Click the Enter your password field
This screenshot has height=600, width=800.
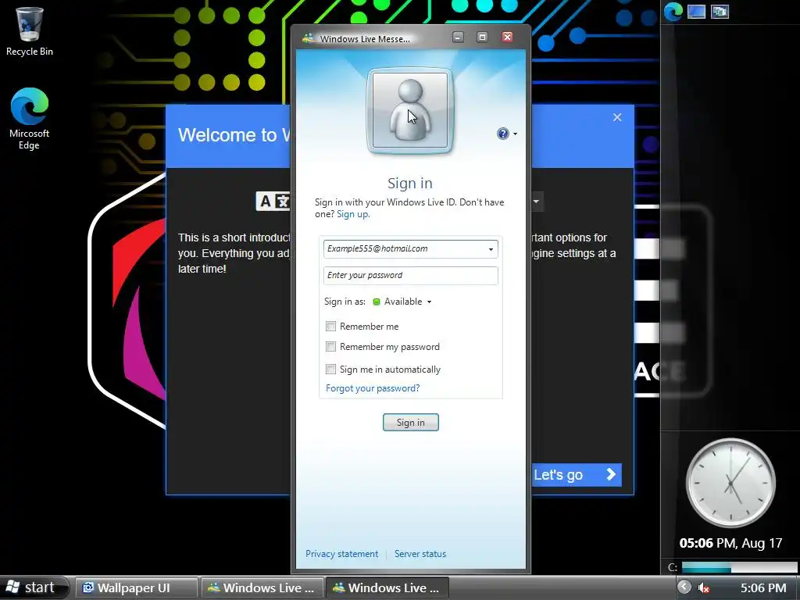tap(411, 276)
